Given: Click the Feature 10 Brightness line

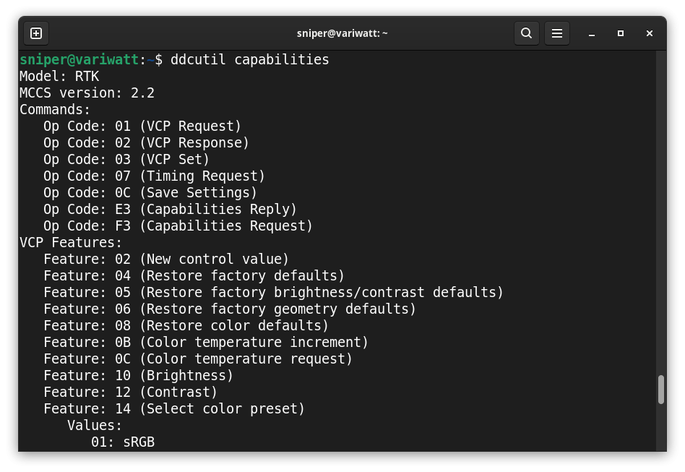Looking at the screenshot, I should pyautogui.click(x=138, y=375).
